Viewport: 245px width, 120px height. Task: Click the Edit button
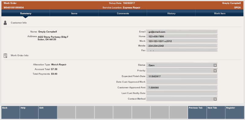click(x=48, y=112)
